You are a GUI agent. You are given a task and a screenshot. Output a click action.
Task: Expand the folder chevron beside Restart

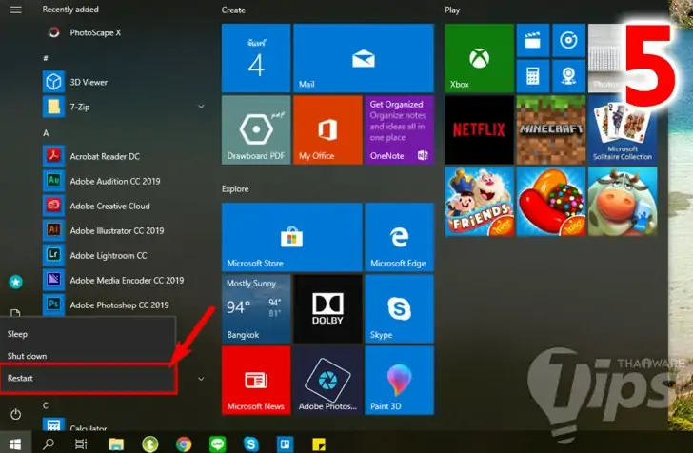click(x=201, y=379)
